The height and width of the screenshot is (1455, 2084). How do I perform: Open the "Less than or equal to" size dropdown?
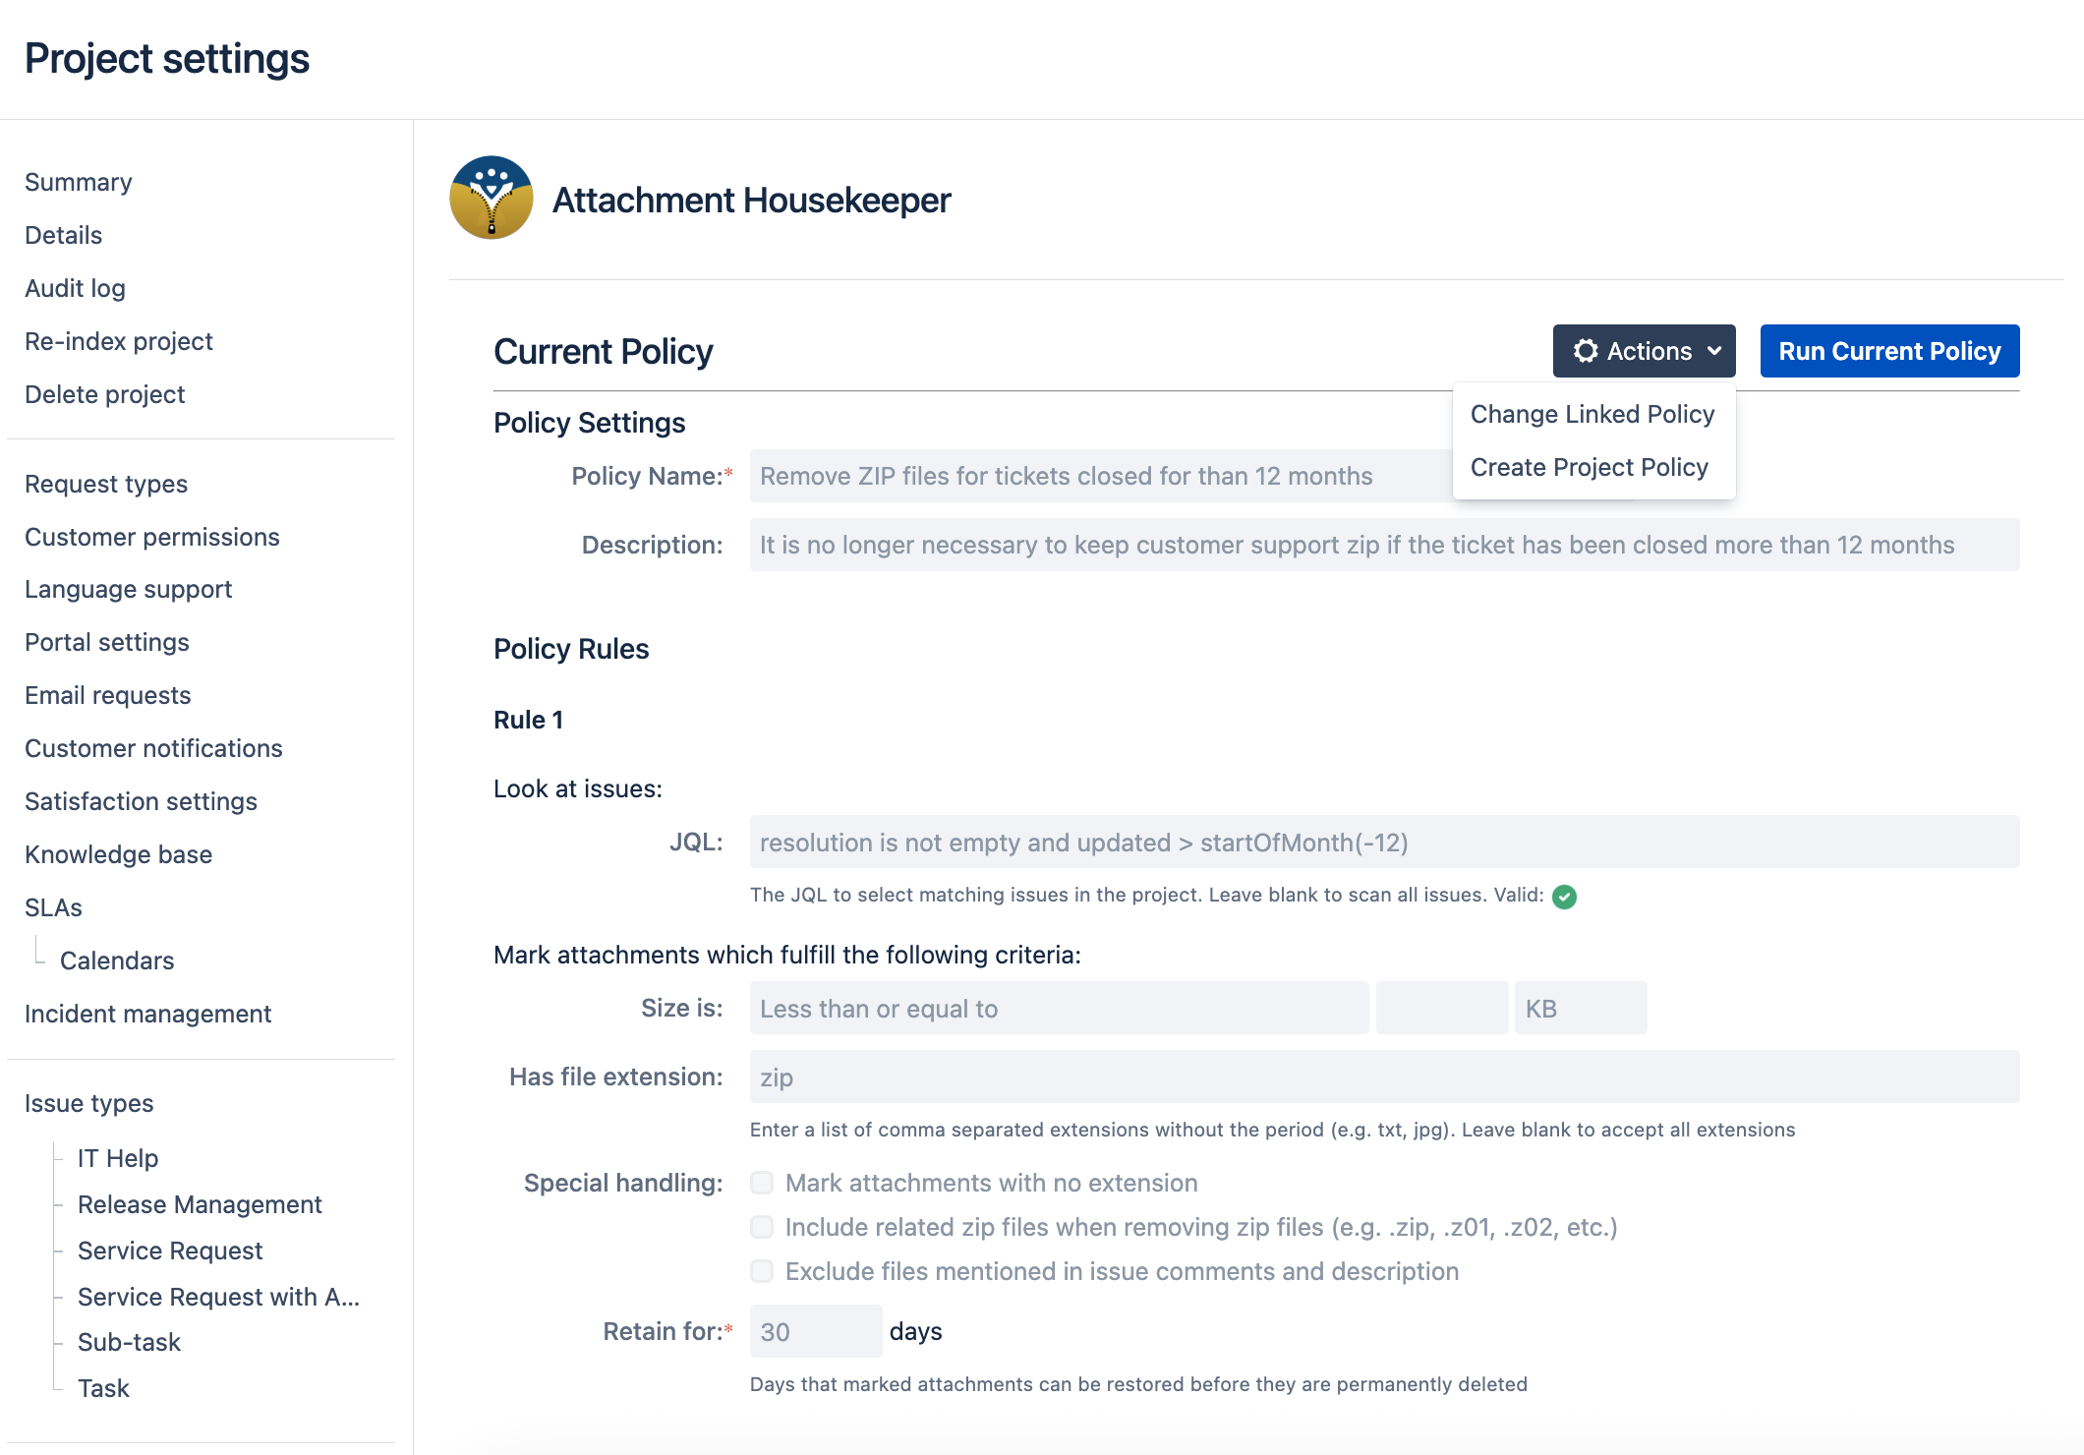click(x=1059, y=1008)
